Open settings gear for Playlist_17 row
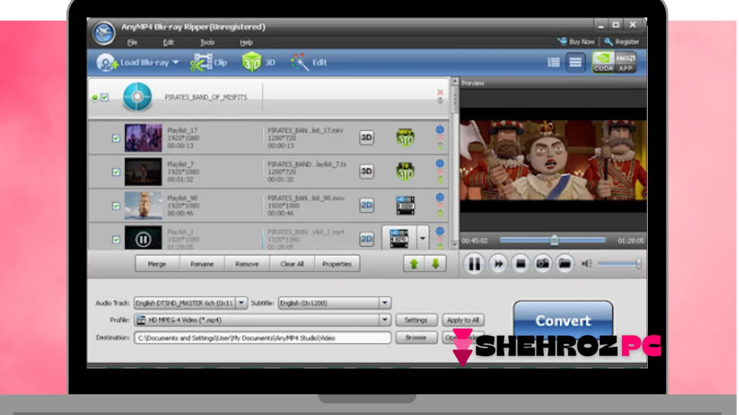This screenshot has height=415, width=739. tap(440, 130)
